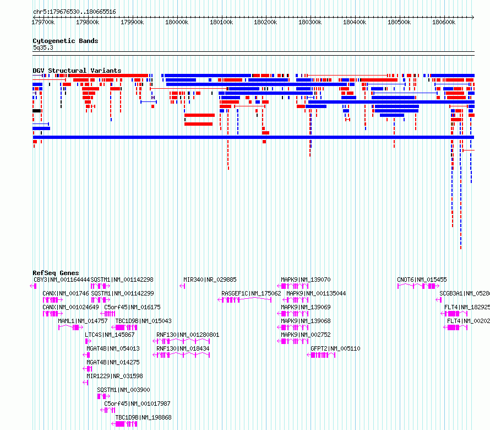Click the TBC1D9B|NM_198868 label
This screenshot has height=430, width=490.
point(144,417)
